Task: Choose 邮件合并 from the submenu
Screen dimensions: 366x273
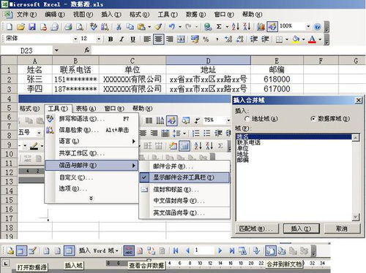Action: (x=184, y=166)
